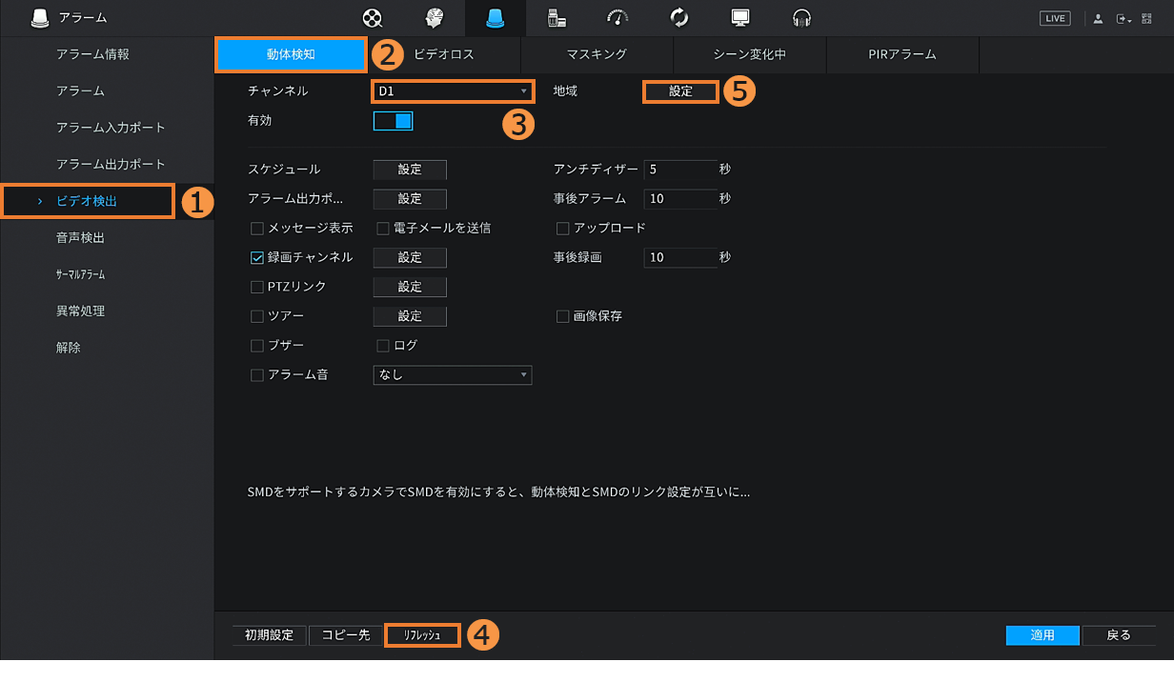Open the logout dropdown arrow icon
This screenshot has width=1174, height=682.
[1123, 18]
